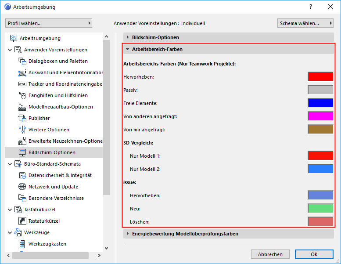341x264 pixels.
Task: Click the Bildschirm-Optionen monitor icon
Action: tap(22, 152)
